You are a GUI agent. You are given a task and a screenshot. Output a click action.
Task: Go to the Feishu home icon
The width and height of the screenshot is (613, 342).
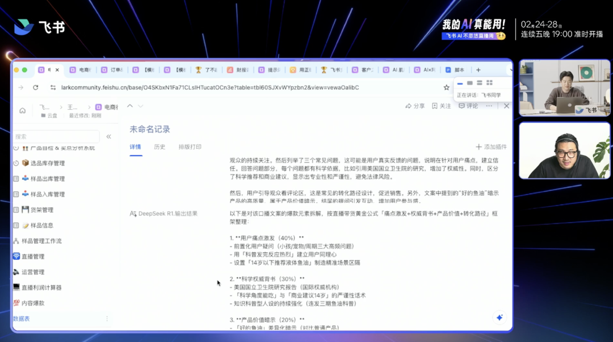pos(23,110)
